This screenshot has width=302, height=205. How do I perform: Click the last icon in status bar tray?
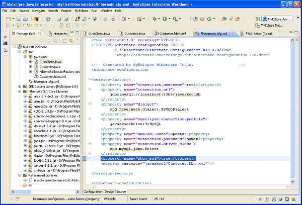pyautogui.click(x=294, y=199)
